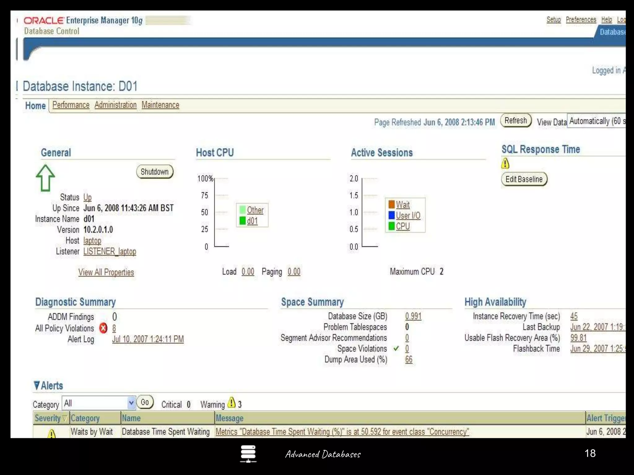The image size is (634, 475).
Task: Open the Alert Log Jul 10, 2007 link
Action: [148, 339]
